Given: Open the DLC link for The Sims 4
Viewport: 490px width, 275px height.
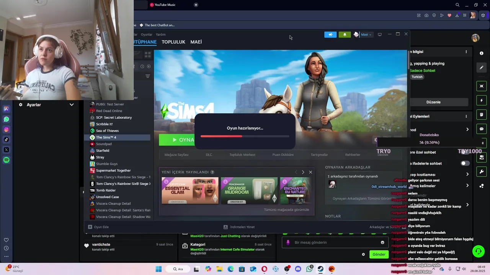Looking at the screenshot, I should click(209, 155).
